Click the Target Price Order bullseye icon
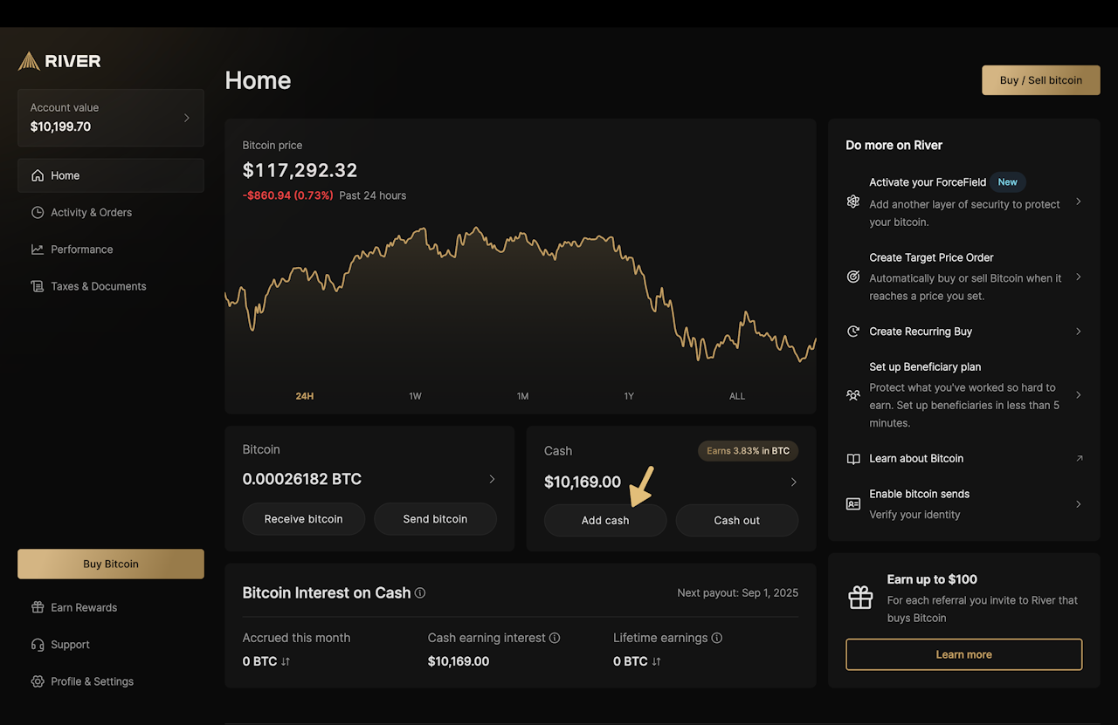1118x725 pixels. pyautogui.click(x=853, y=277)
